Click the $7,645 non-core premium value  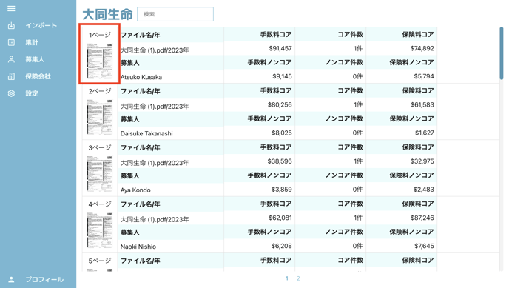424,246
